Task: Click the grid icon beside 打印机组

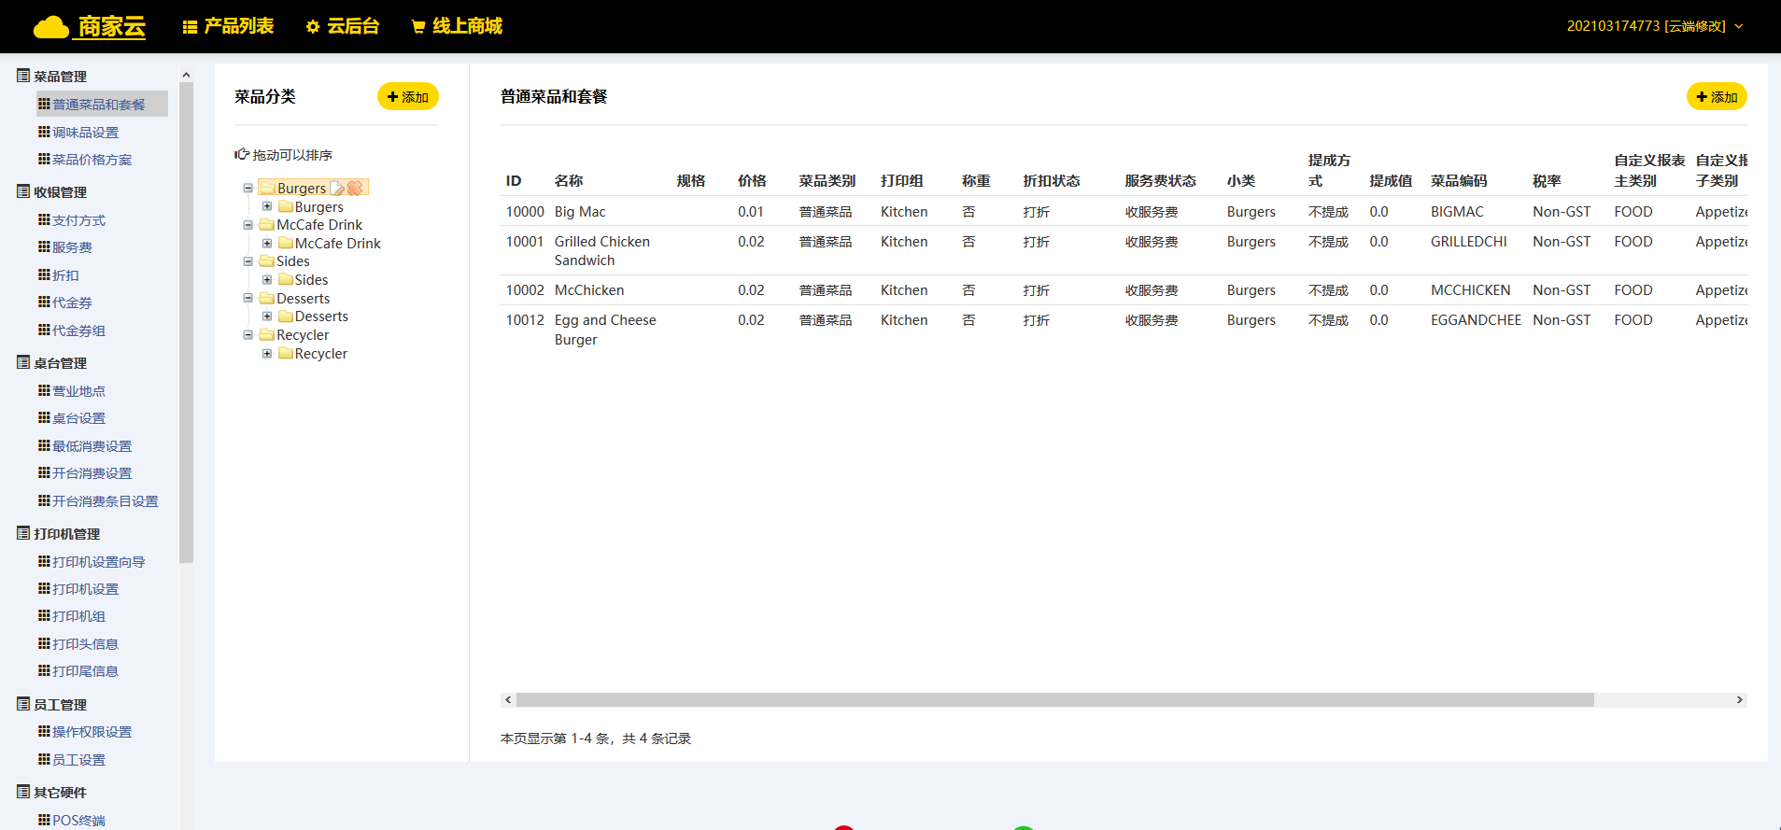Action: pyautogui.click(x=44, y=616)
